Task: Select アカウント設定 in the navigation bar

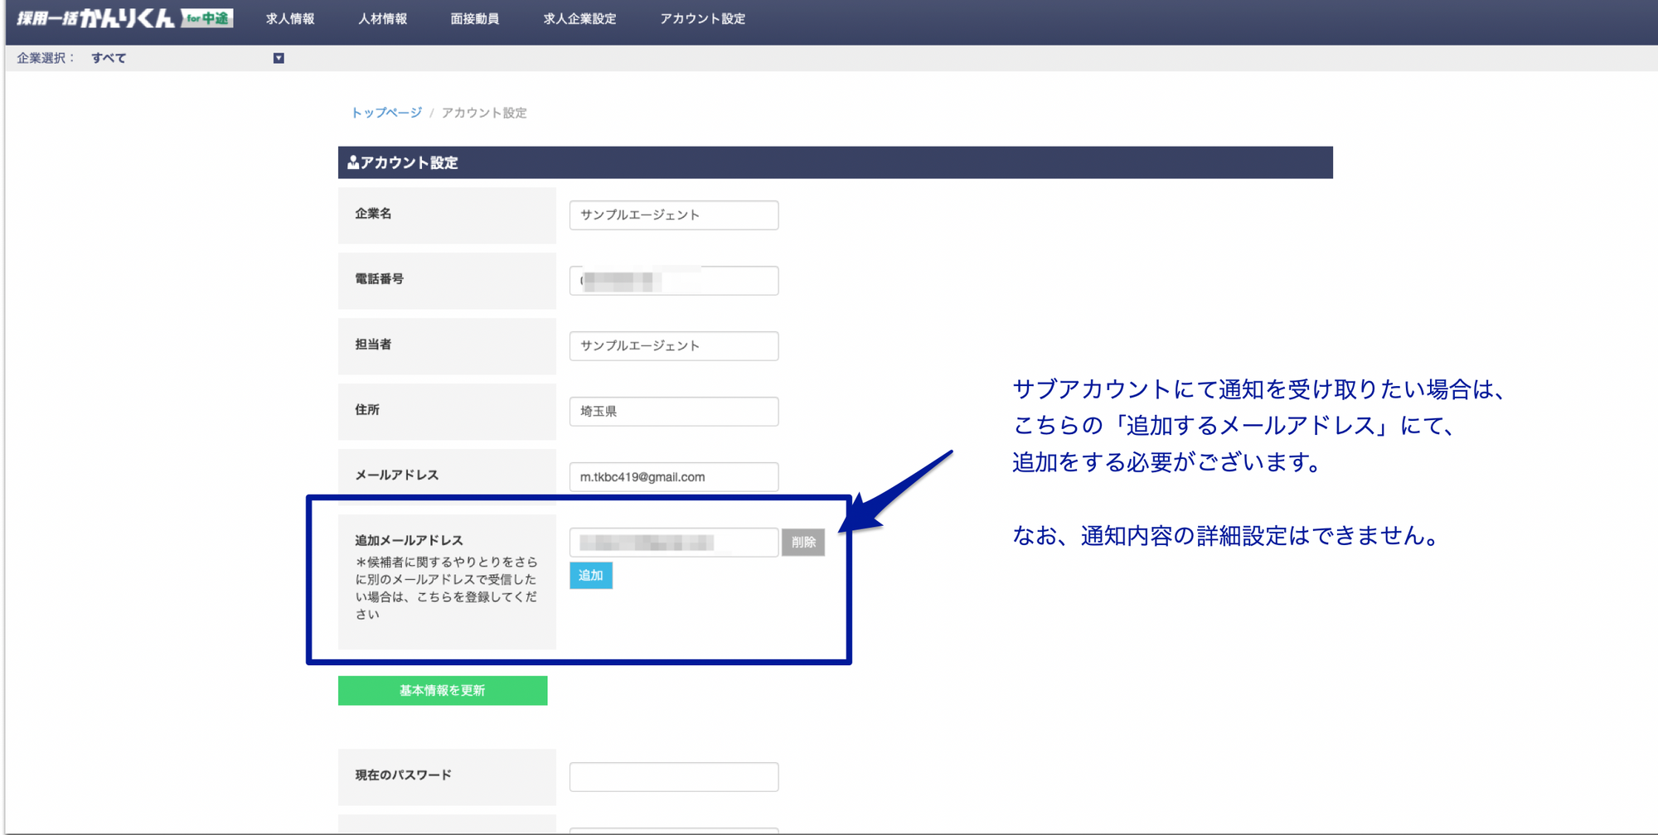Action: pos(701,18)
